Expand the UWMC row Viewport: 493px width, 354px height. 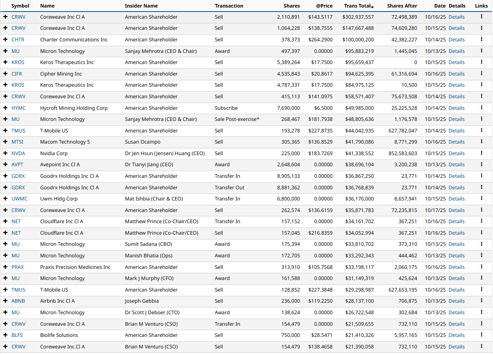[5, 198]
